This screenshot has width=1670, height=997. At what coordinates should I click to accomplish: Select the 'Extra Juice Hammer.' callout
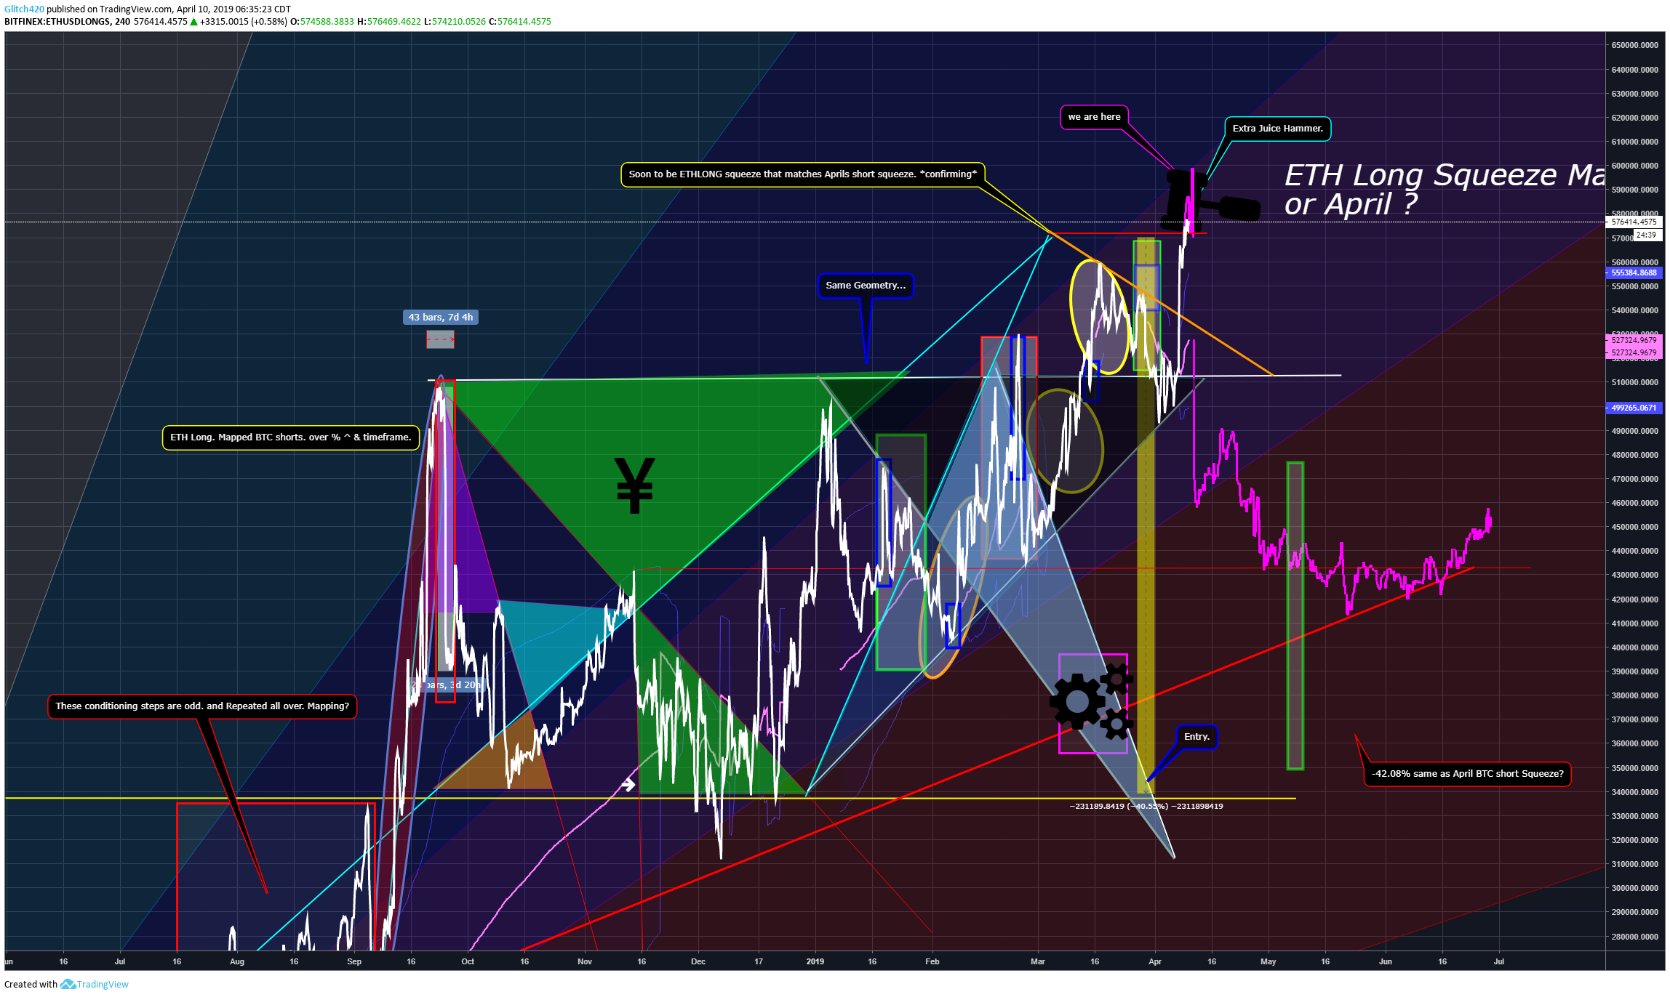1277,129
